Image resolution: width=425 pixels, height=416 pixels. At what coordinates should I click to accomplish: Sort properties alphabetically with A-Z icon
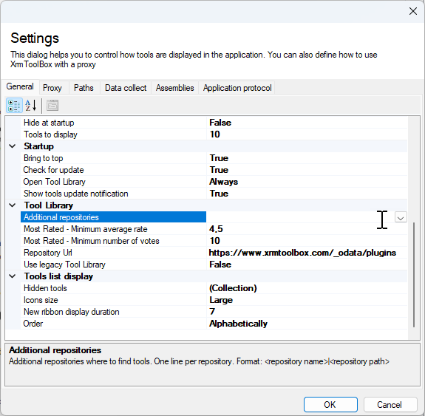pos(31,106)
